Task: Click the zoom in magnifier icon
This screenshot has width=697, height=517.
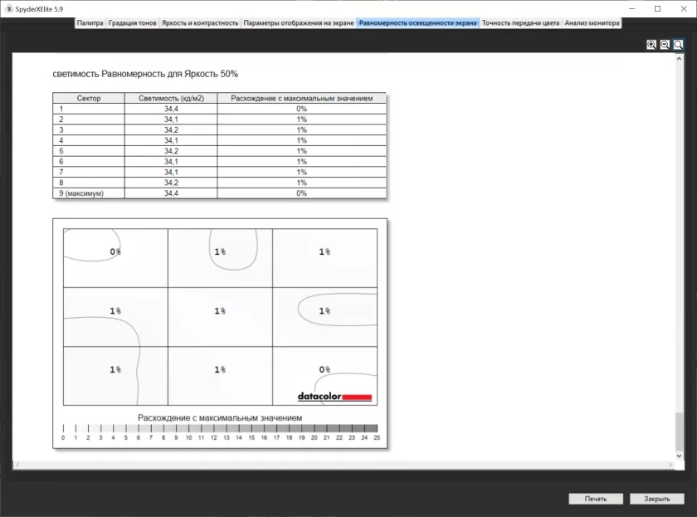Action: pos(651,45)
